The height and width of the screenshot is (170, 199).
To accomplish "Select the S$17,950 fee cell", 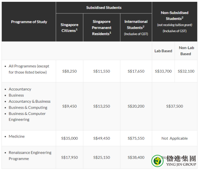I will pyautogui.click(x=70, y=157).
